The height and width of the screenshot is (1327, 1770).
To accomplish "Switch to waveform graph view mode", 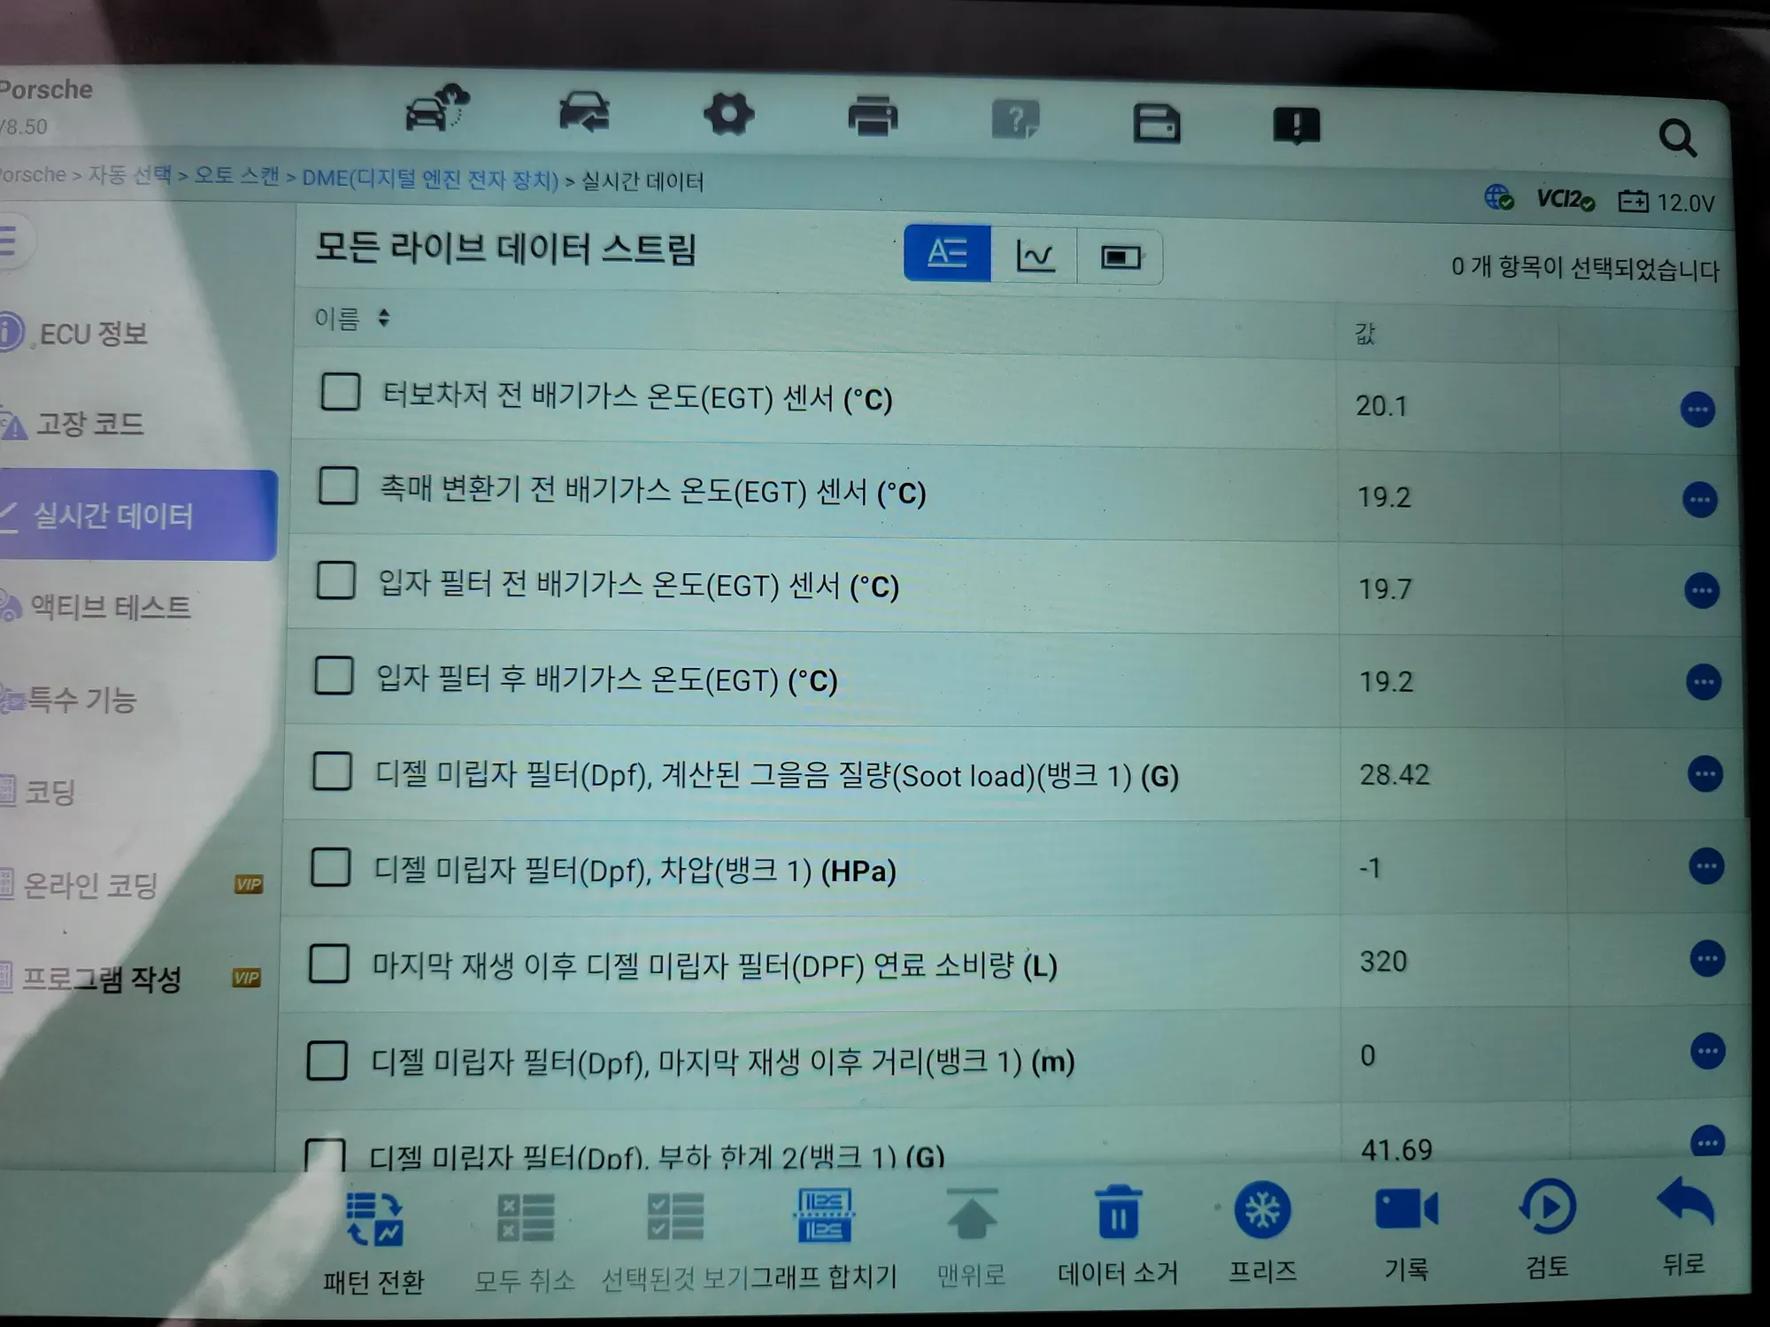I will (x=1035, y=256).
